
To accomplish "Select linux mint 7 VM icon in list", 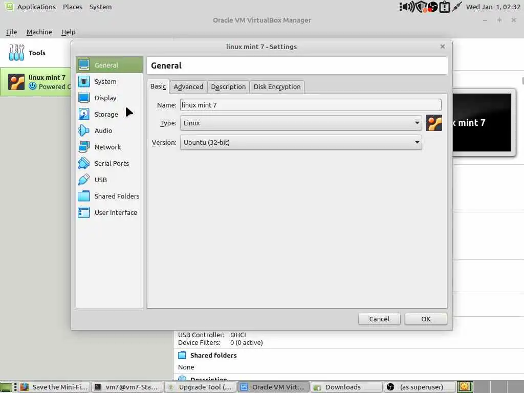I will [x=16, y=82].
